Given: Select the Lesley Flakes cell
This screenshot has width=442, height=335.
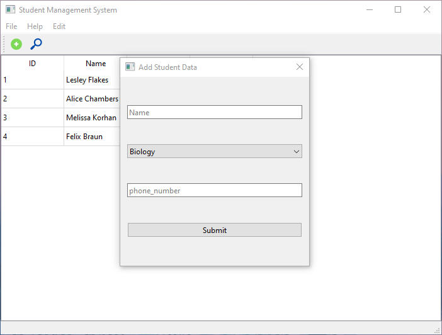Looking at the screenshot, I should click(x=92, y=80).
